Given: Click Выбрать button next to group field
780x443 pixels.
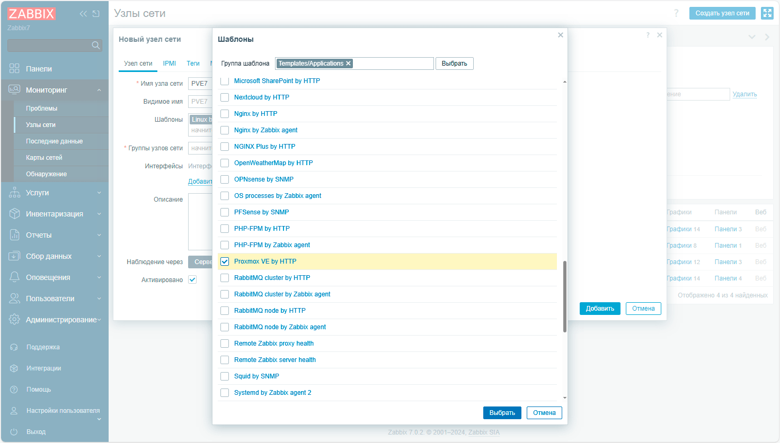Looking at the screenshot, I should (455, 64).
